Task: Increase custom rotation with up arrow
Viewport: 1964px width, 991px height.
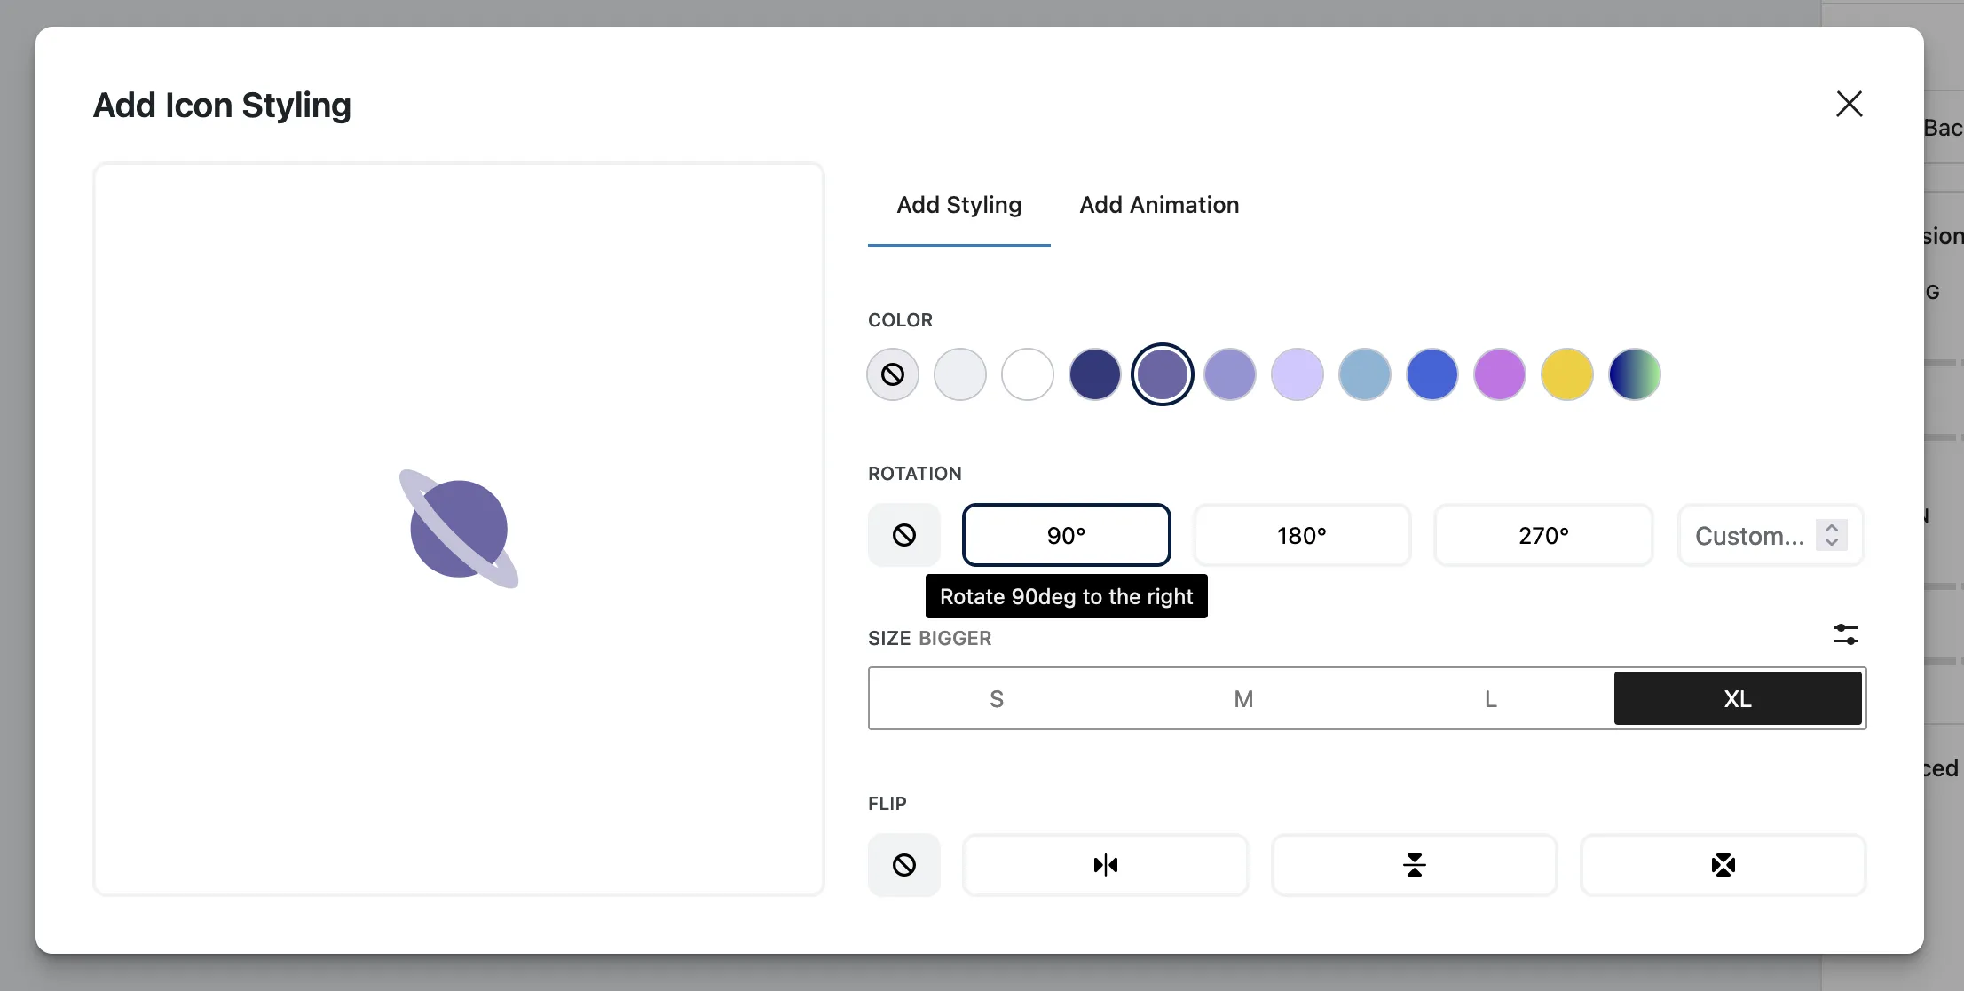Action: 1831,527
